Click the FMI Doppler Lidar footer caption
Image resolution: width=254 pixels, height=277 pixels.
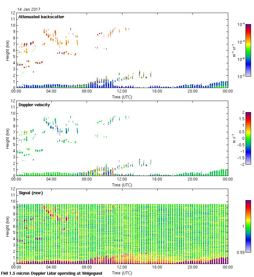[52, 273]
